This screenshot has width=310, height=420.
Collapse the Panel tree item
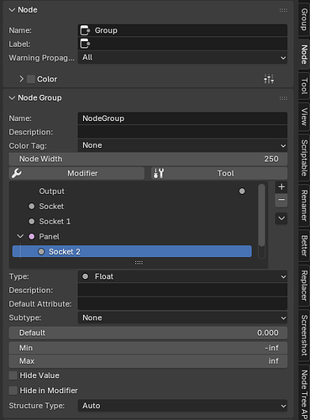click(20, 237)
